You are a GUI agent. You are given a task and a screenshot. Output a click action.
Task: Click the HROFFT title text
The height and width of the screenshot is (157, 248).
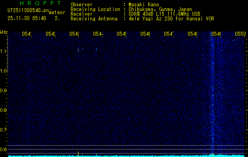[40, 3]
